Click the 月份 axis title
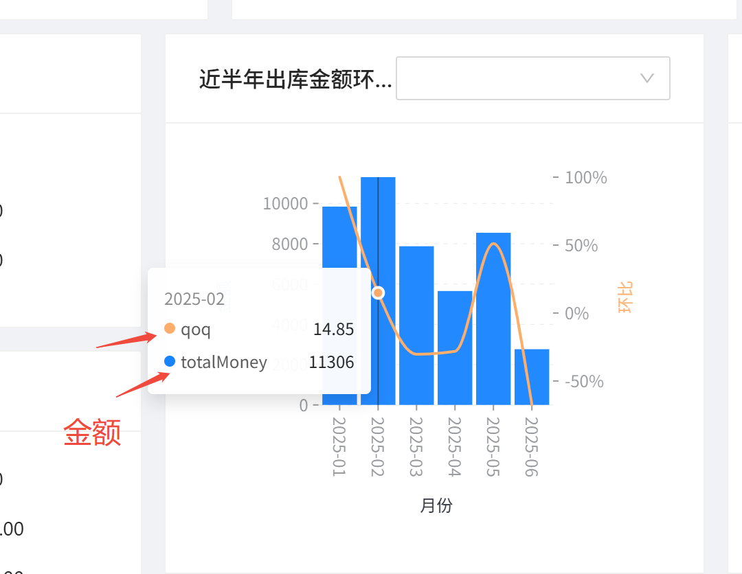742x574 pixels. pos(436,506)
